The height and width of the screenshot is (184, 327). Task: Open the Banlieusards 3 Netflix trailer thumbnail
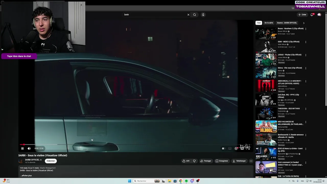(x=266, y=140)
